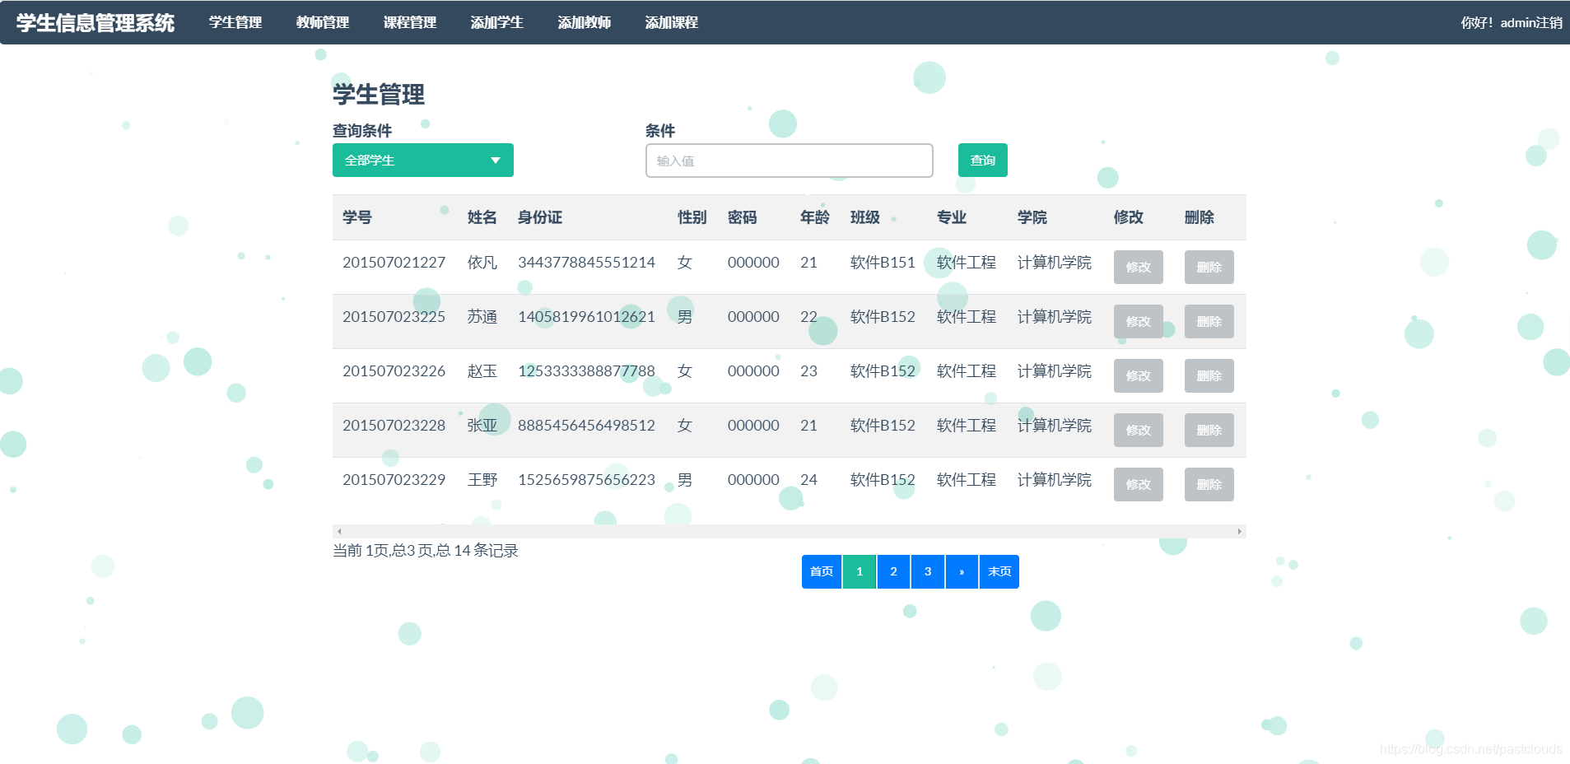The height and width of the screenshot is (764, 1570).
Task: Click the admin注销 logout link
Action: point(1531,22)
